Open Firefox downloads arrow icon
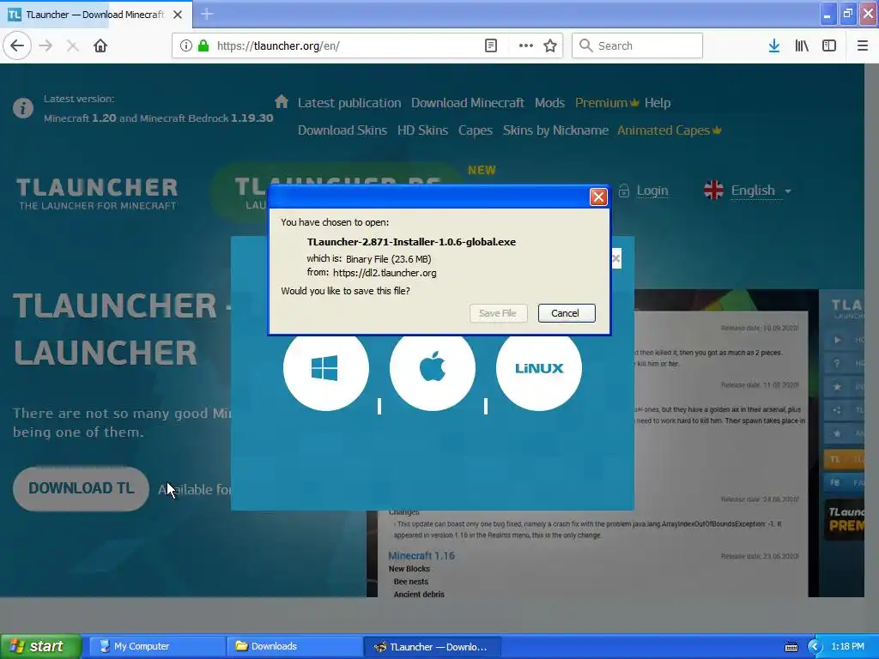Image resolution: width=879 pixels, height=659 pixels. (774, 45)
